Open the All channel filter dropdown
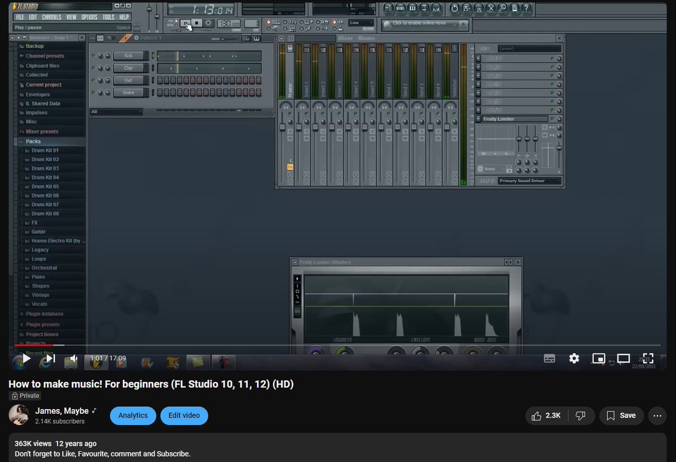 point(116,111)
